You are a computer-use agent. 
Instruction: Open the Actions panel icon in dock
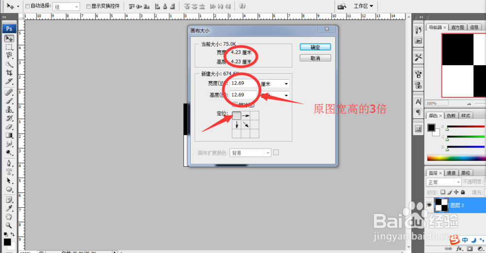[418, 41]
